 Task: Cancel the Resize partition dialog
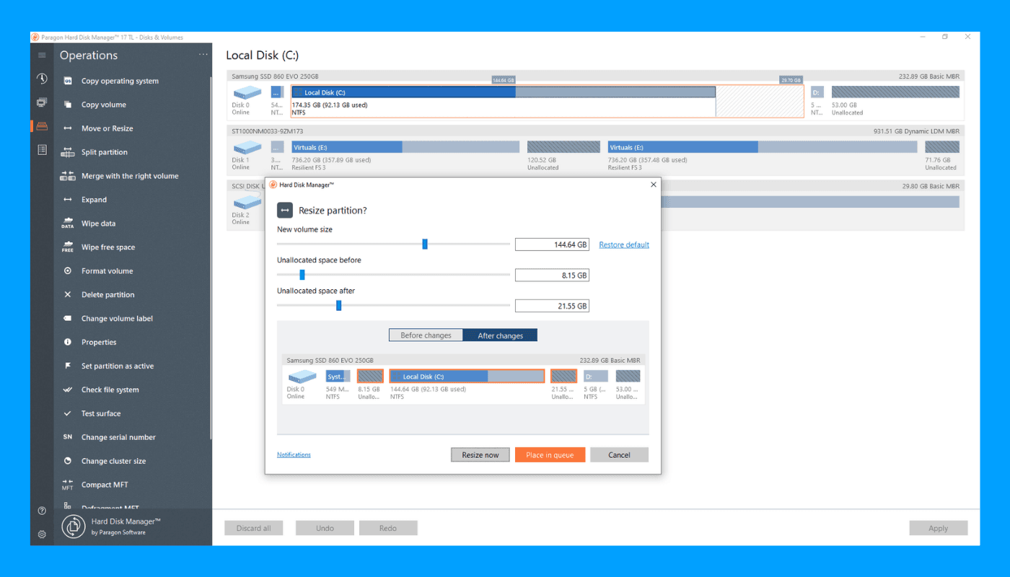tap(619, 455)
